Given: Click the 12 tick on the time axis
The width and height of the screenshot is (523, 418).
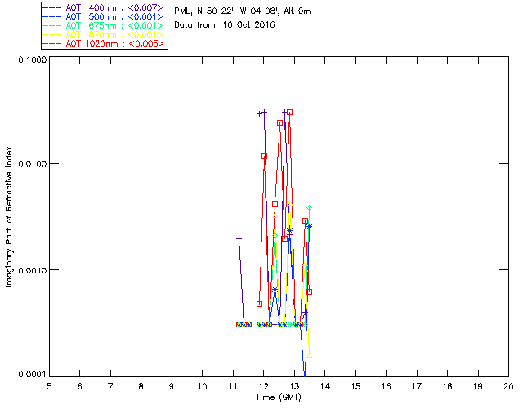Looking at the screenshot, I should (263, 385).
